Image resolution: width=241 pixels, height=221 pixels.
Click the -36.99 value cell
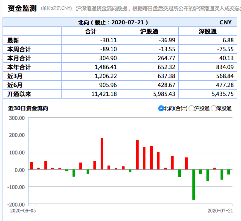(x=149, y=40)
